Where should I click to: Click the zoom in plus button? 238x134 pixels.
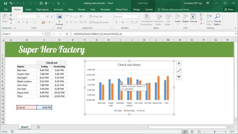(x=226, y=131)
